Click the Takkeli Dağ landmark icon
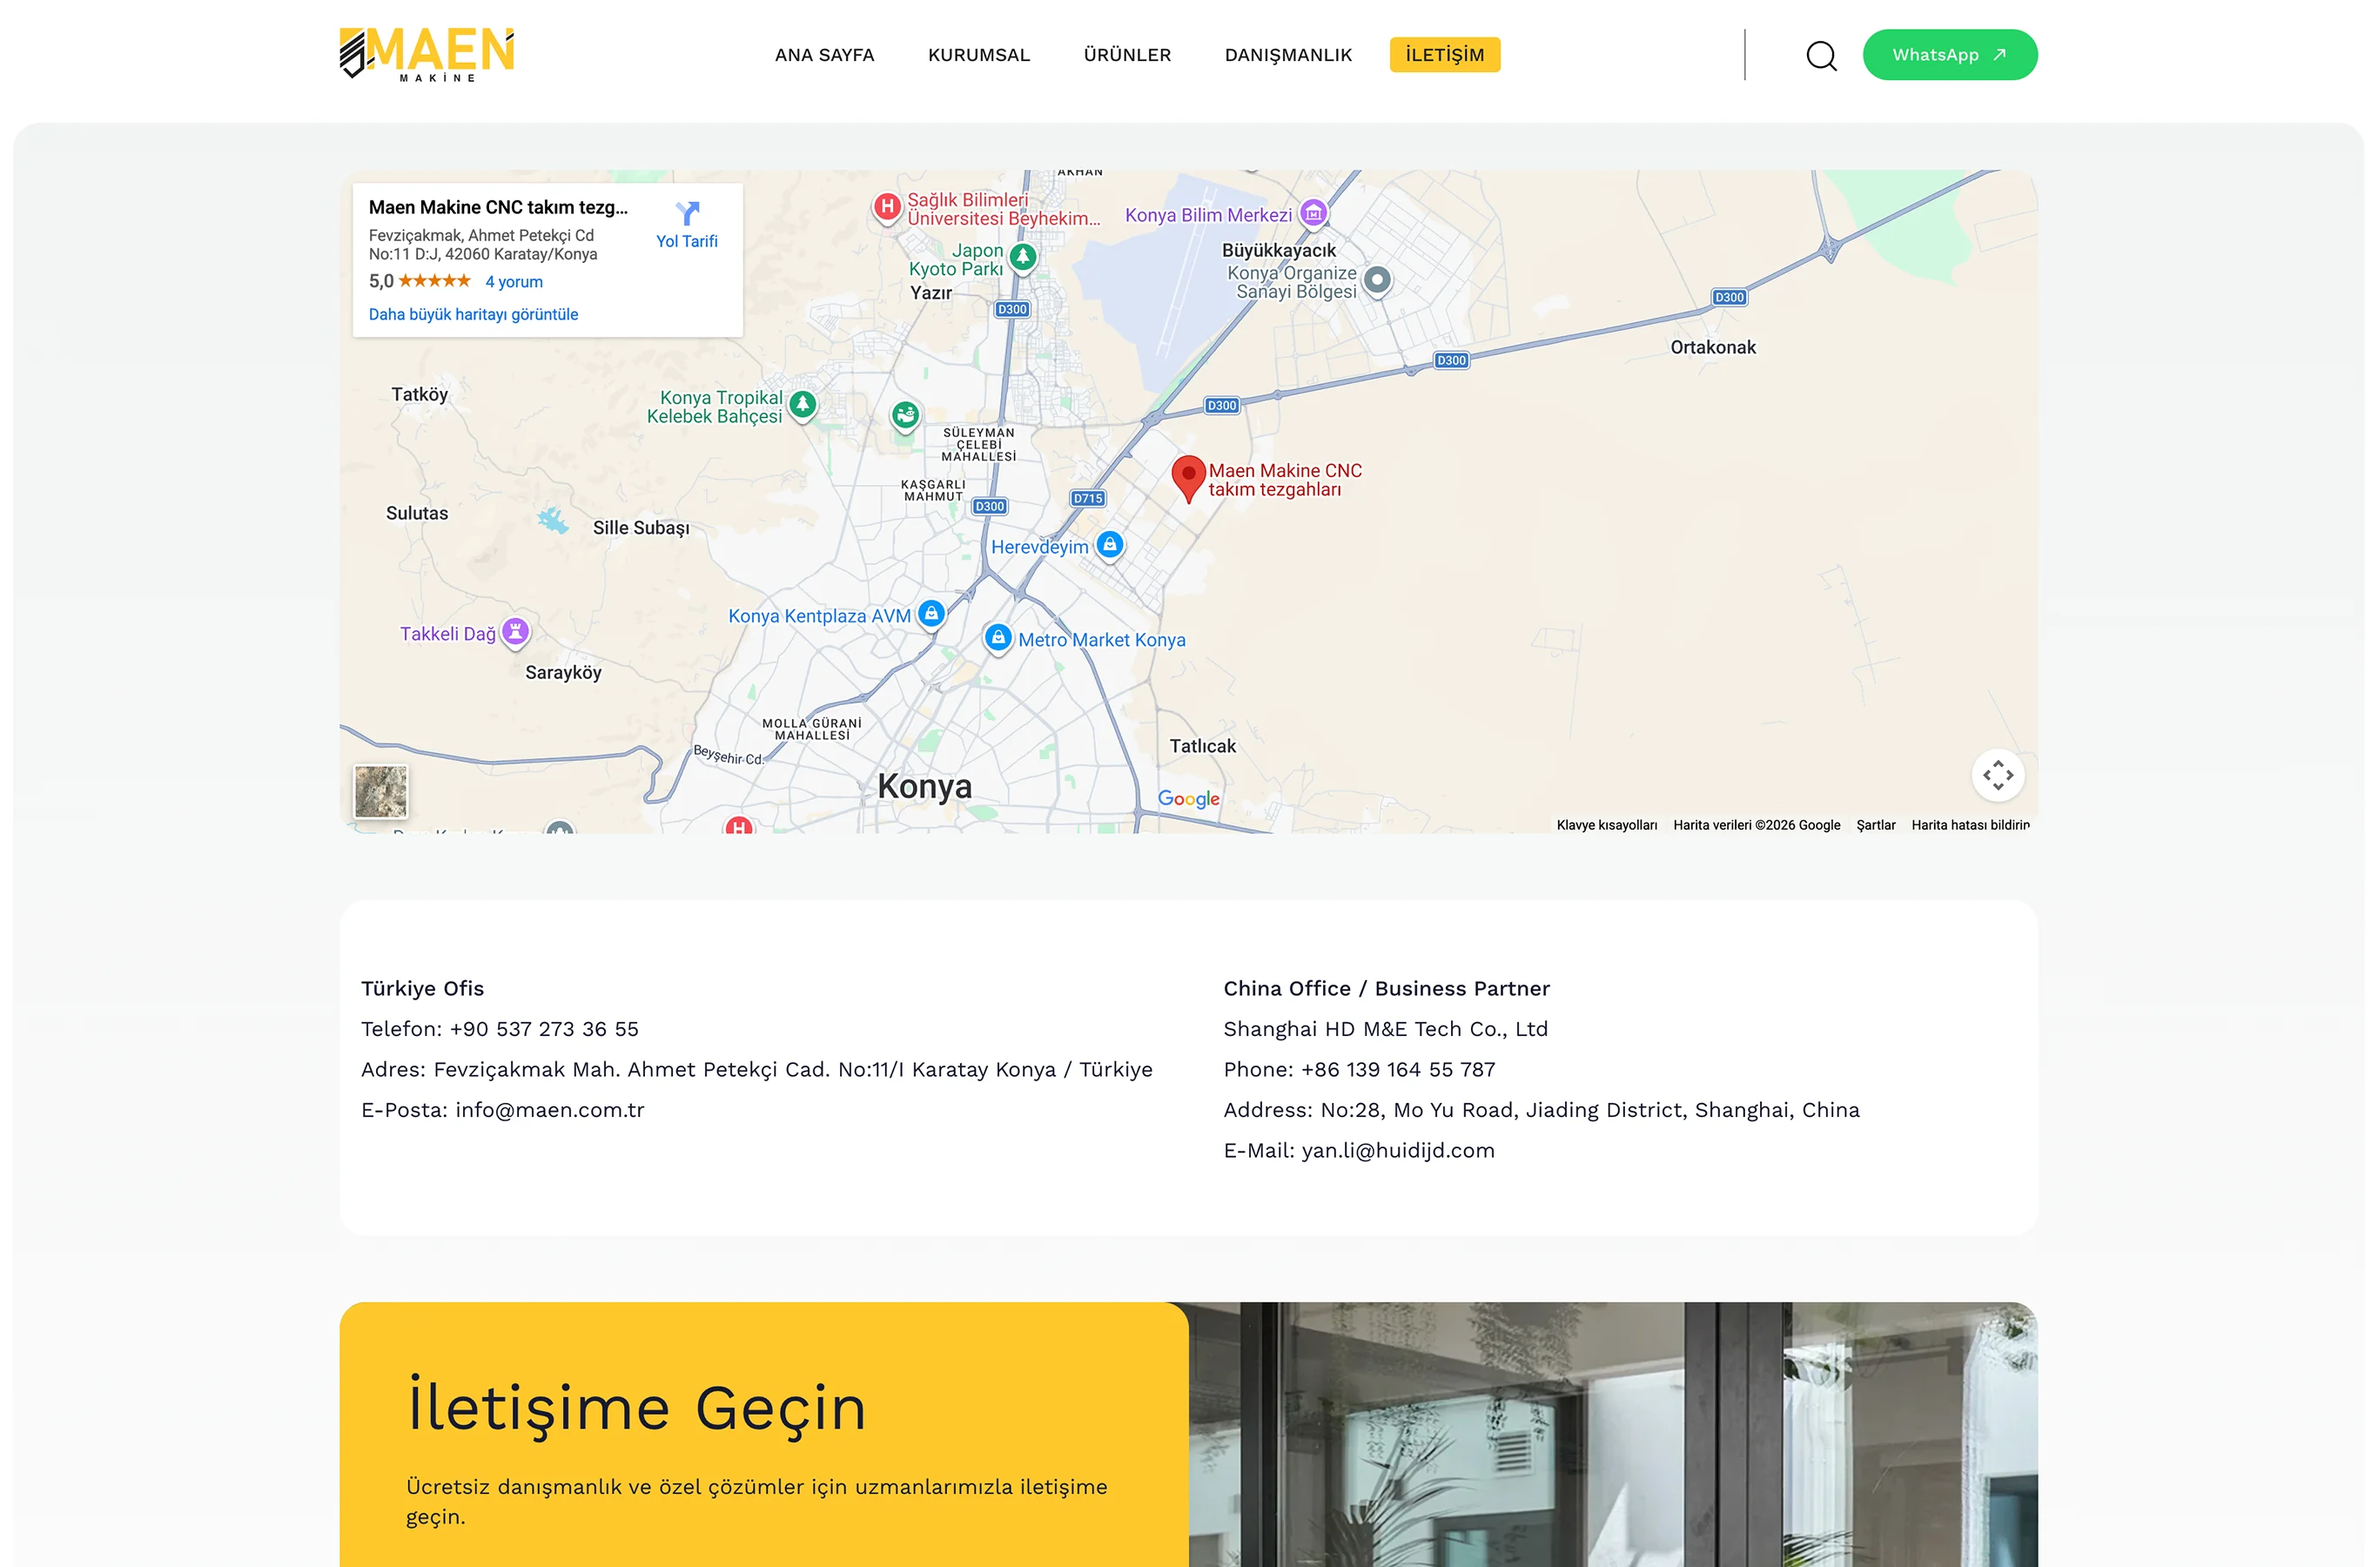 pos(514,632)
